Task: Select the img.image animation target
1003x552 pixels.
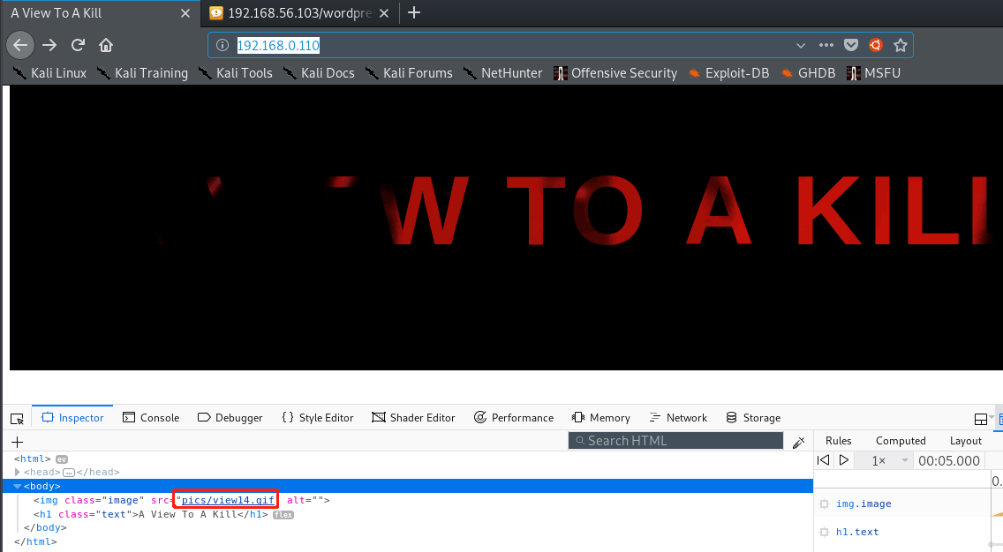Action: pos(863,504)
